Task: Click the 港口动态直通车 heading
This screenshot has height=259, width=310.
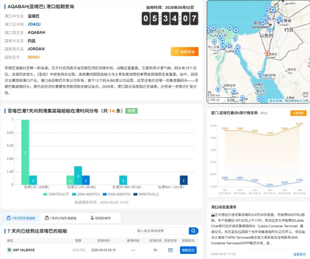Action: (x=224, y=207)
